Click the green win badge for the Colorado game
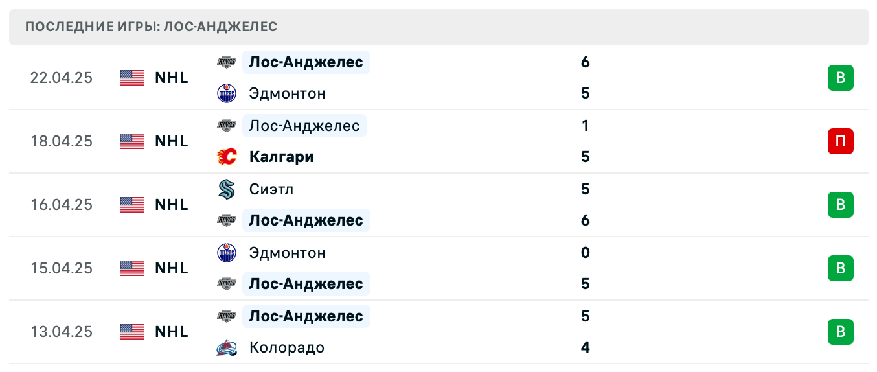This screenshot has height=372, width=877. point(840,332)
